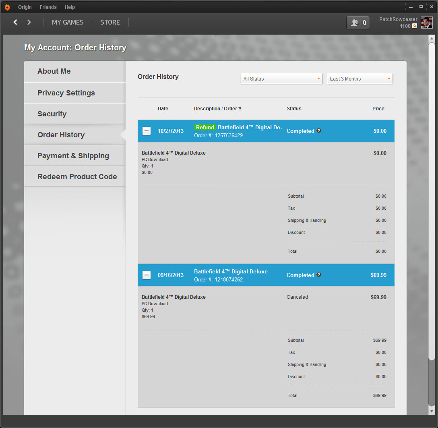
Task: Open Privacy Settings section
Action: pyautogui.click(x=75, y=93)
